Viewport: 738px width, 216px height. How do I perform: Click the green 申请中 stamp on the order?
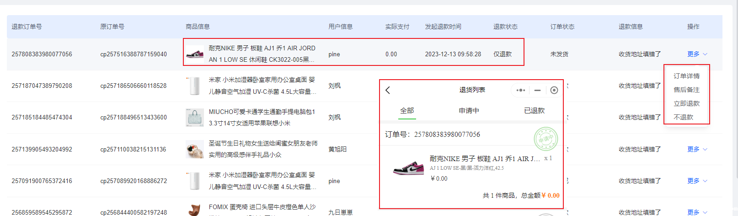click(545, 139)
